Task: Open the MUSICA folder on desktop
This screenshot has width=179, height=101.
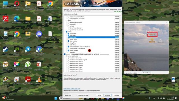Action: click(28, 20)
